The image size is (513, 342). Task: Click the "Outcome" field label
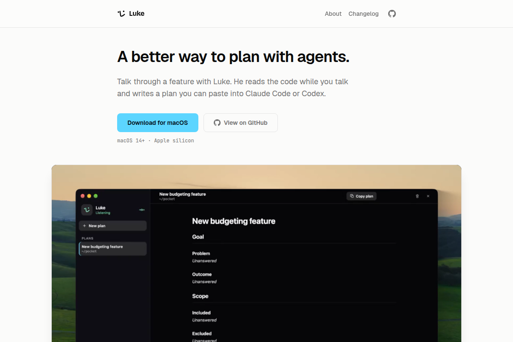(202, 274)
